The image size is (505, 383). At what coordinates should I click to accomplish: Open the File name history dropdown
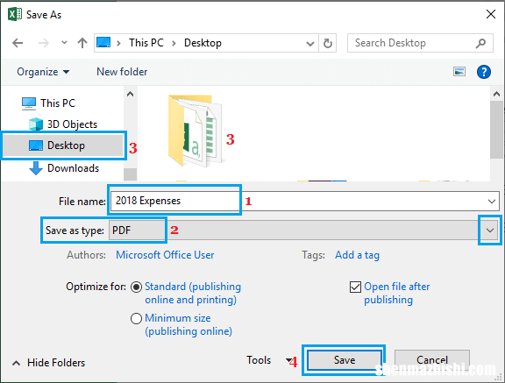coord(492,202)
